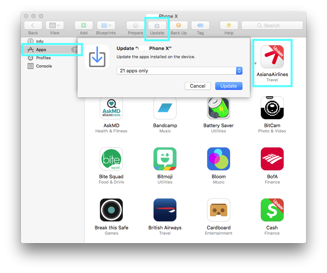Click the Update toolbar icon
This screenshot has height=273, width=327.
(157, 25)
